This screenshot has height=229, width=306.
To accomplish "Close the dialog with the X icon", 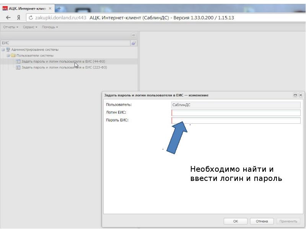I will (x=301, y=95).
